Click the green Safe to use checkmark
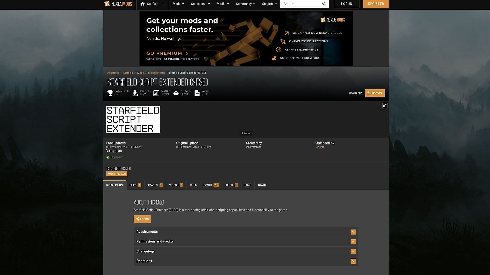Viewport: 490px width, 275px height. pyautogui.click(x=108, y=157)
